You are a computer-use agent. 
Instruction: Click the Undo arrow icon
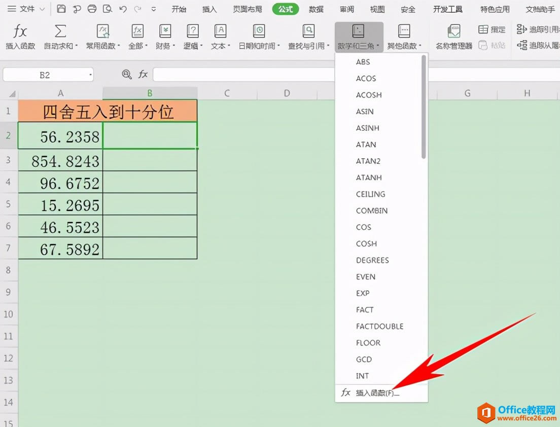pos(123,9)
